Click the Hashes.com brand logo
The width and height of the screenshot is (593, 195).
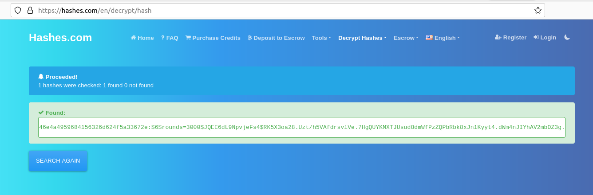point(60,38)
